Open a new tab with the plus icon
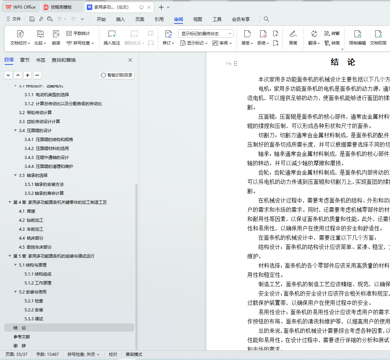Image resolution: width=390 pixels, height=360 pixels. point(161,7)
